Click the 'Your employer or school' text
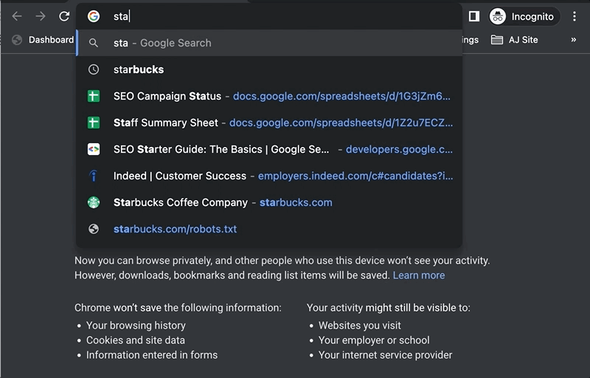Viewport: 590px width, 378px height. coord(374,340)
